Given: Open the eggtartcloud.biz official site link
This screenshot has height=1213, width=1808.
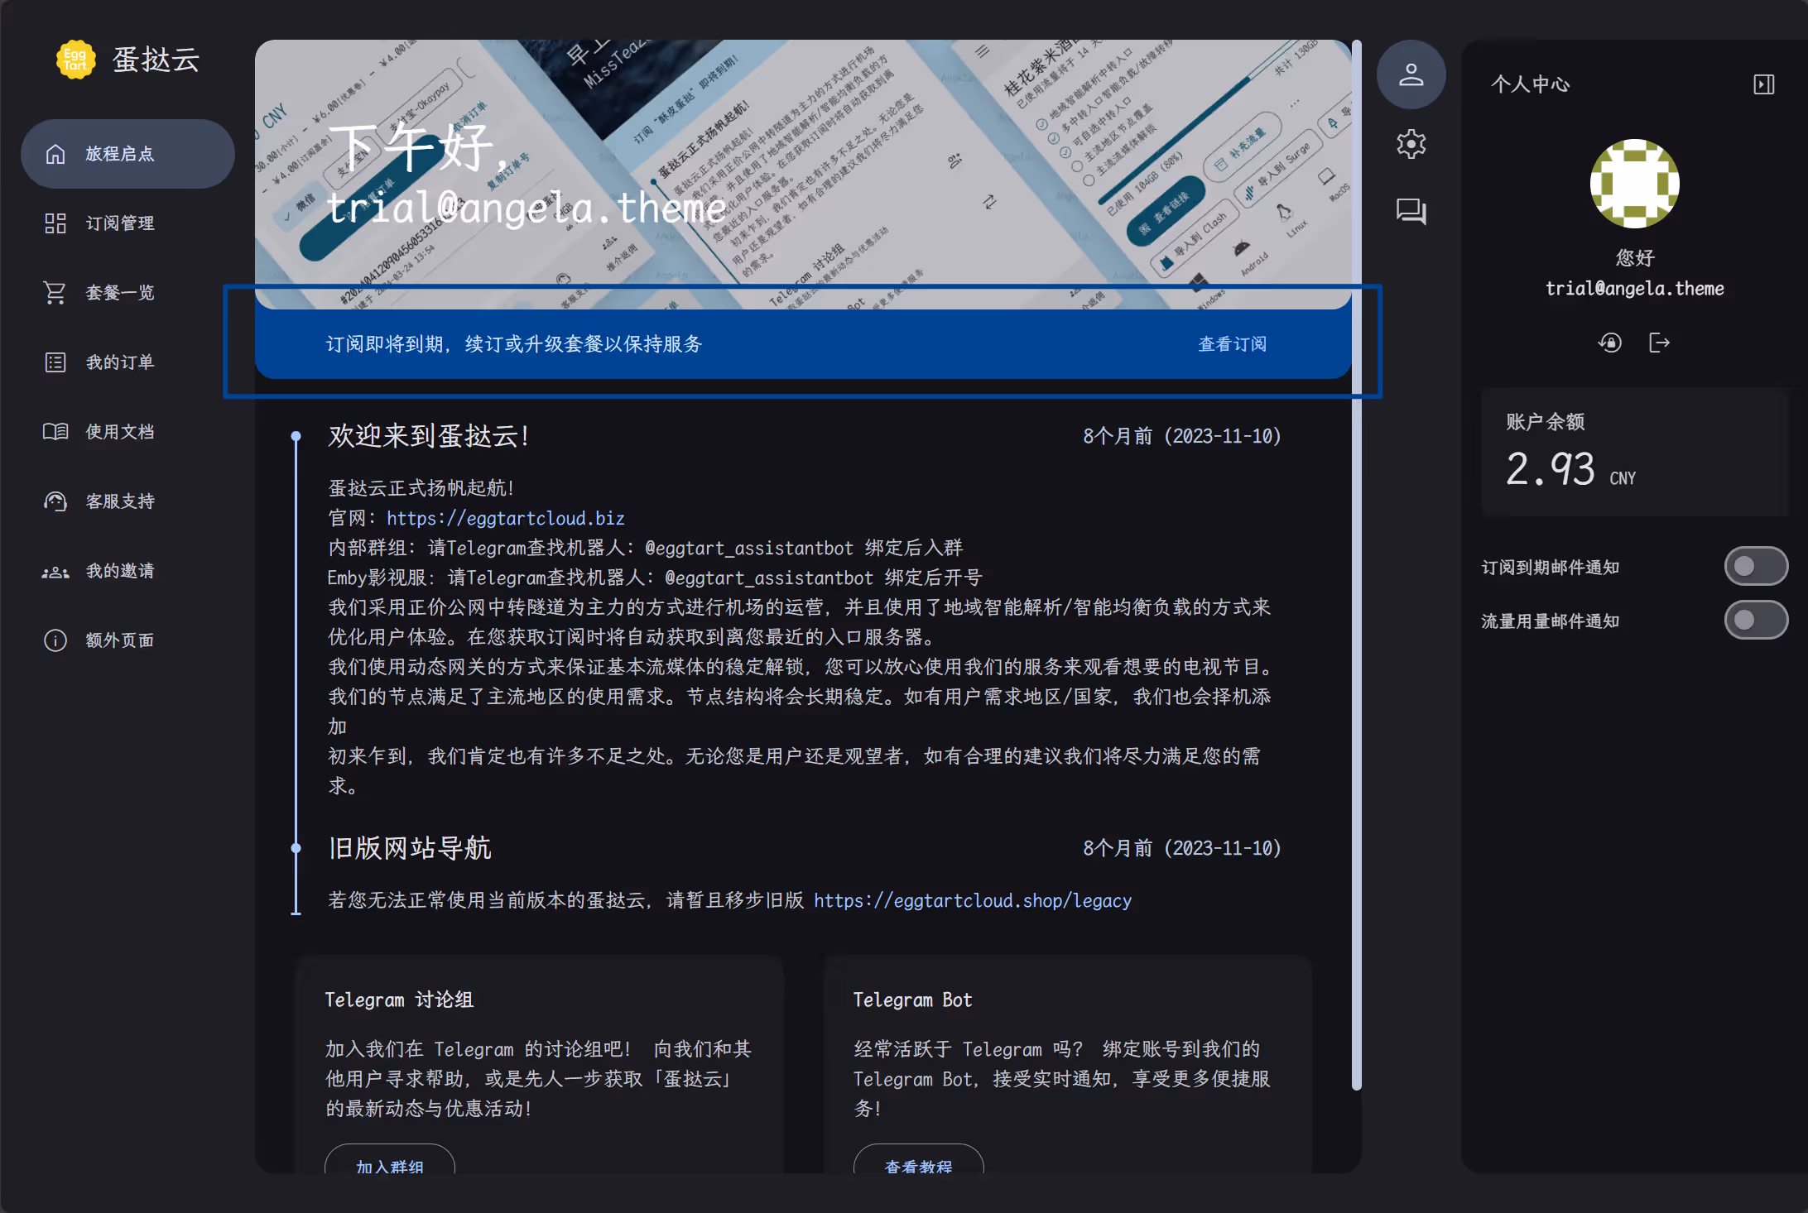Looking at the screenshot, I should [x=505, y=519].
